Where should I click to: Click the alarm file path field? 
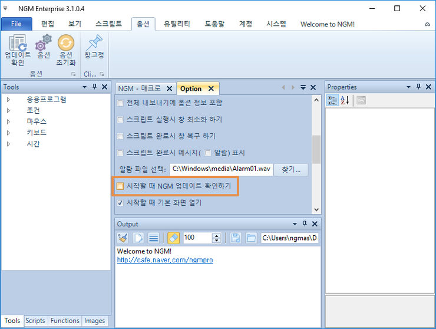[221, 169]
